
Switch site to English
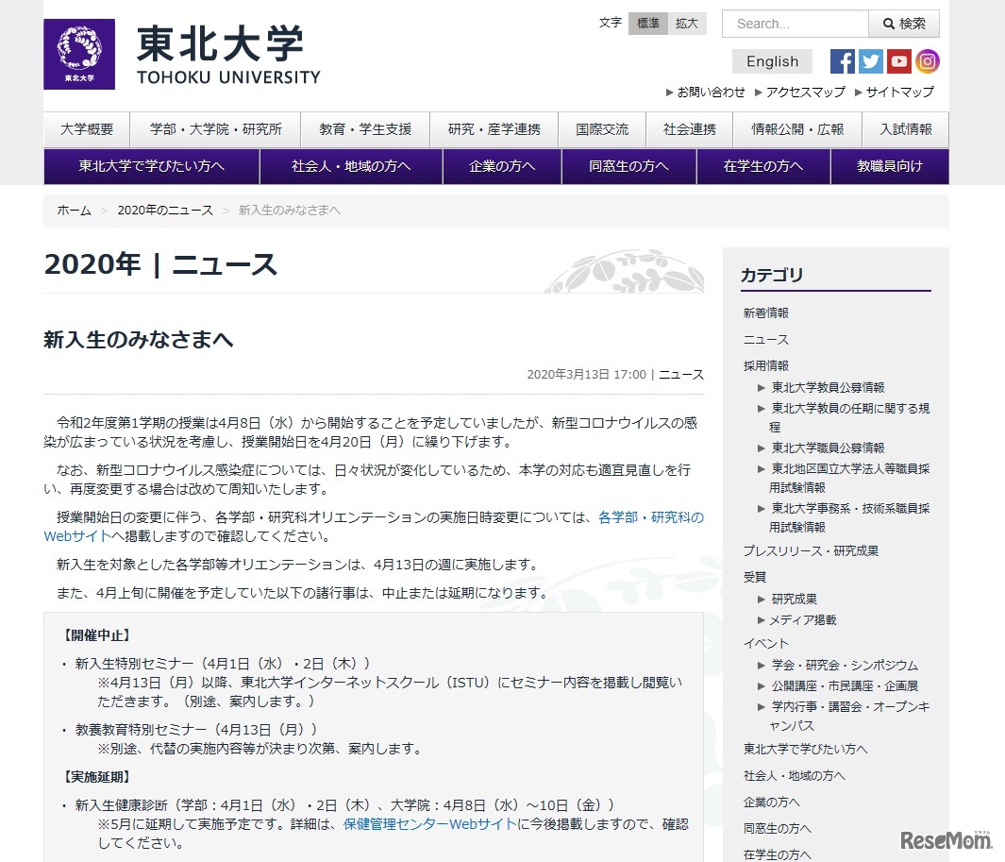(x=772, y=61)
